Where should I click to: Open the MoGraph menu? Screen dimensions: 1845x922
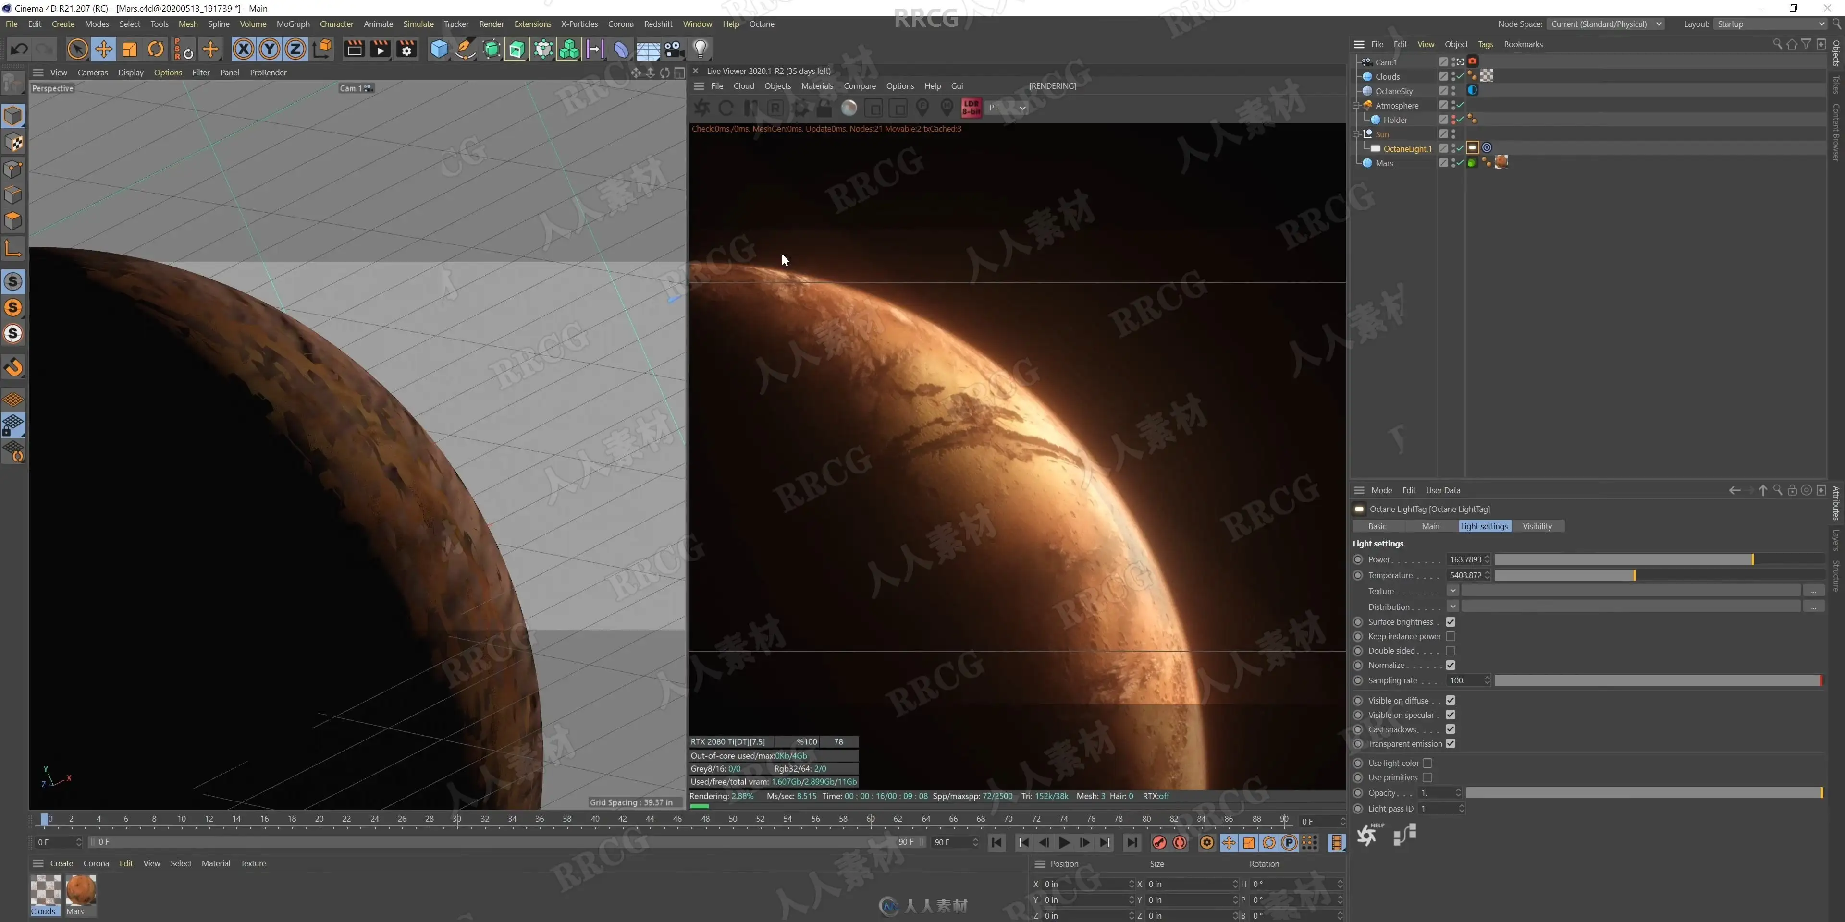point(293,24)
